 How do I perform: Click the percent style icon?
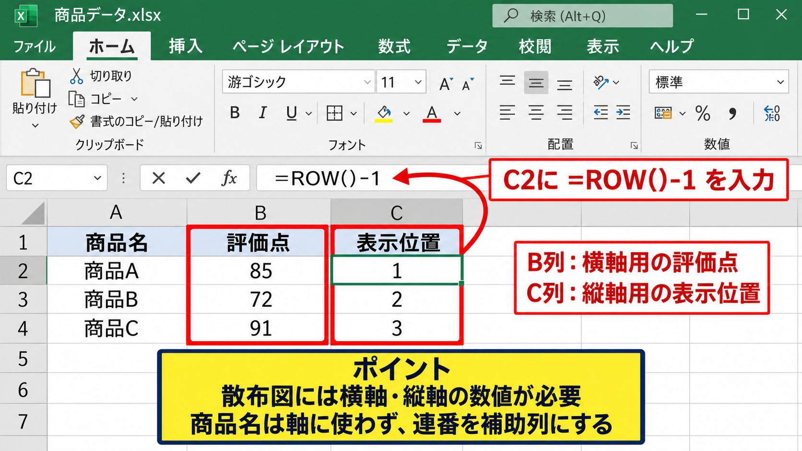coord(703,114)
